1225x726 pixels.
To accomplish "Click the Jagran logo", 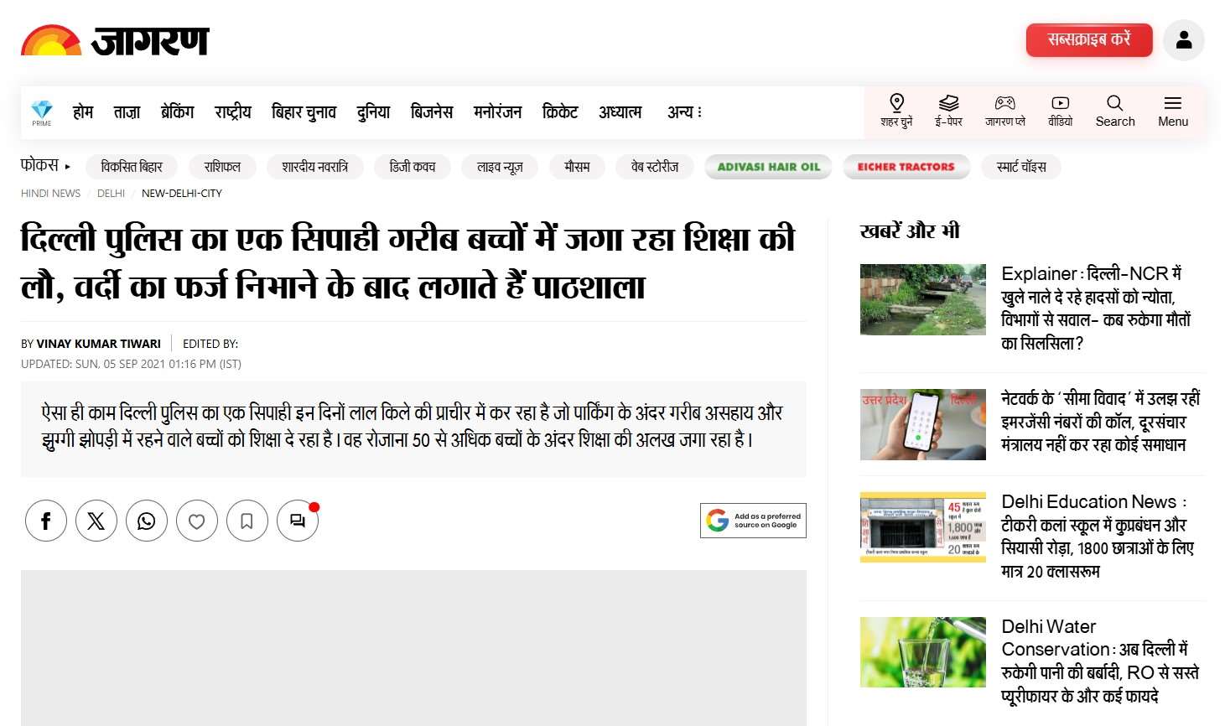I will 115,39.
